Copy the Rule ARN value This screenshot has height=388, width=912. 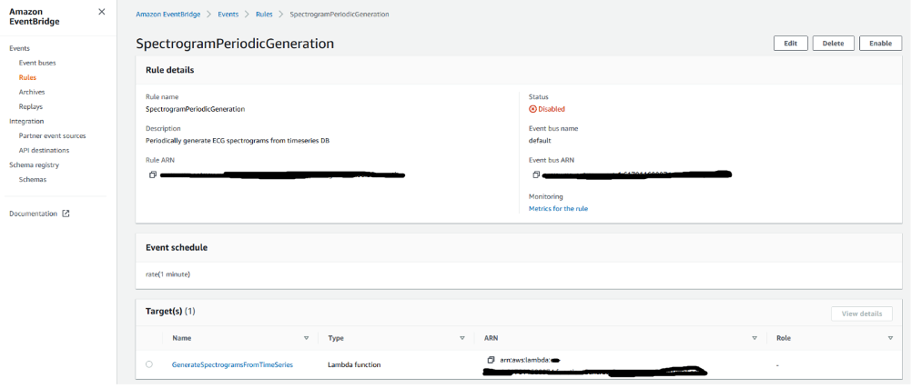pos(153,174)
